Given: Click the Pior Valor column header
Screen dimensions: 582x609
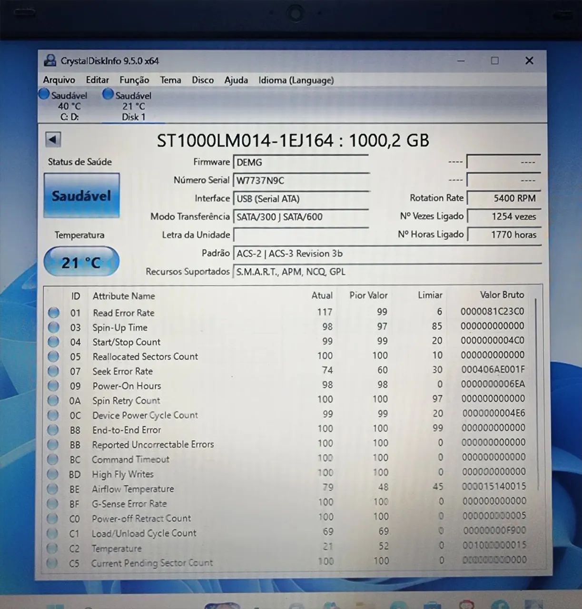Looking at the screenshot, I should (x=368, y=295).
